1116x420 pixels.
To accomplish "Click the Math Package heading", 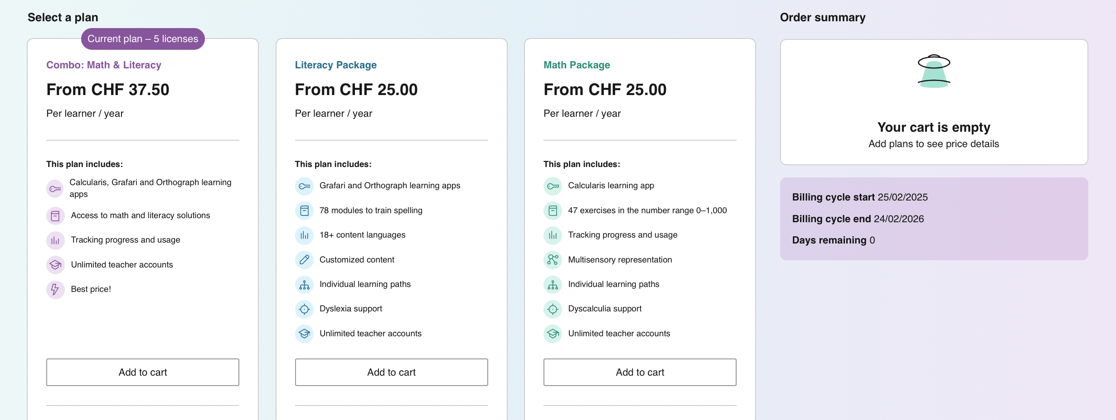I will tap(577, 65).
